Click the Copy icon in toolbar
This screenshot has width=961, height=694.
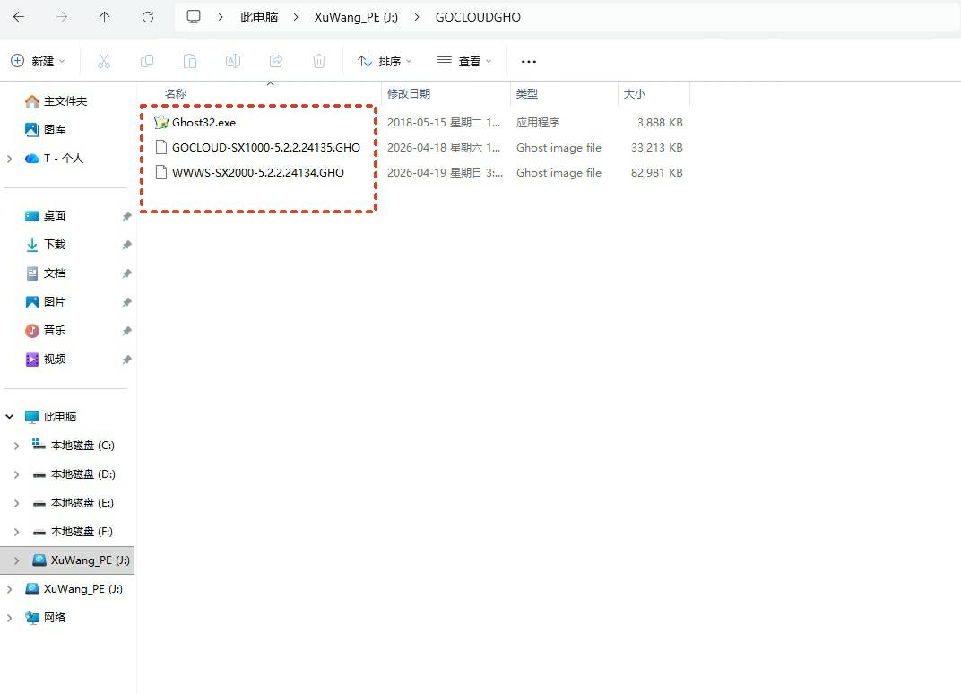coord(147,61)
